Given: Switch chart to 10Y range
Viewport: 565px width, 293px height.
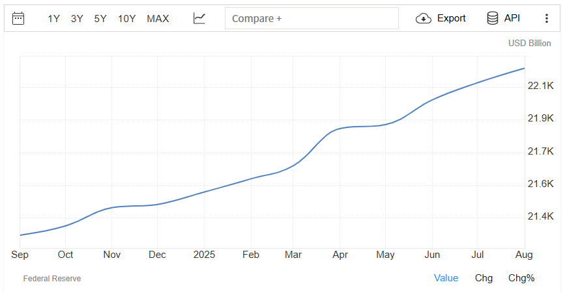Looking at the screenshot, I should (126, 19).
